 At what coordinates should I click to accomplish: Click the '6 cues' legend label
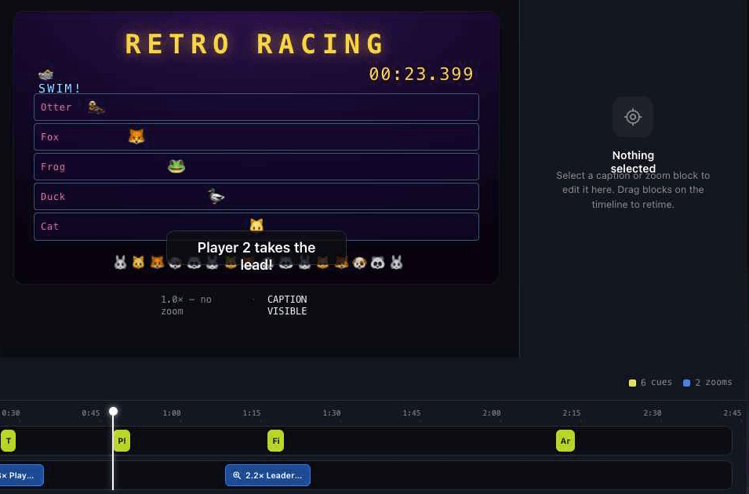click(656, 382)
